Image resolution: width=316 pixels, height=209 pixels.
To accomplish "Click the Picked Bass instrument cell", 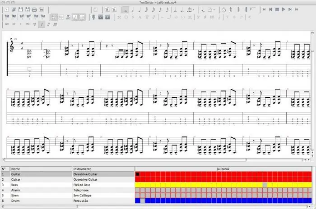I will (x=103, y=185).
